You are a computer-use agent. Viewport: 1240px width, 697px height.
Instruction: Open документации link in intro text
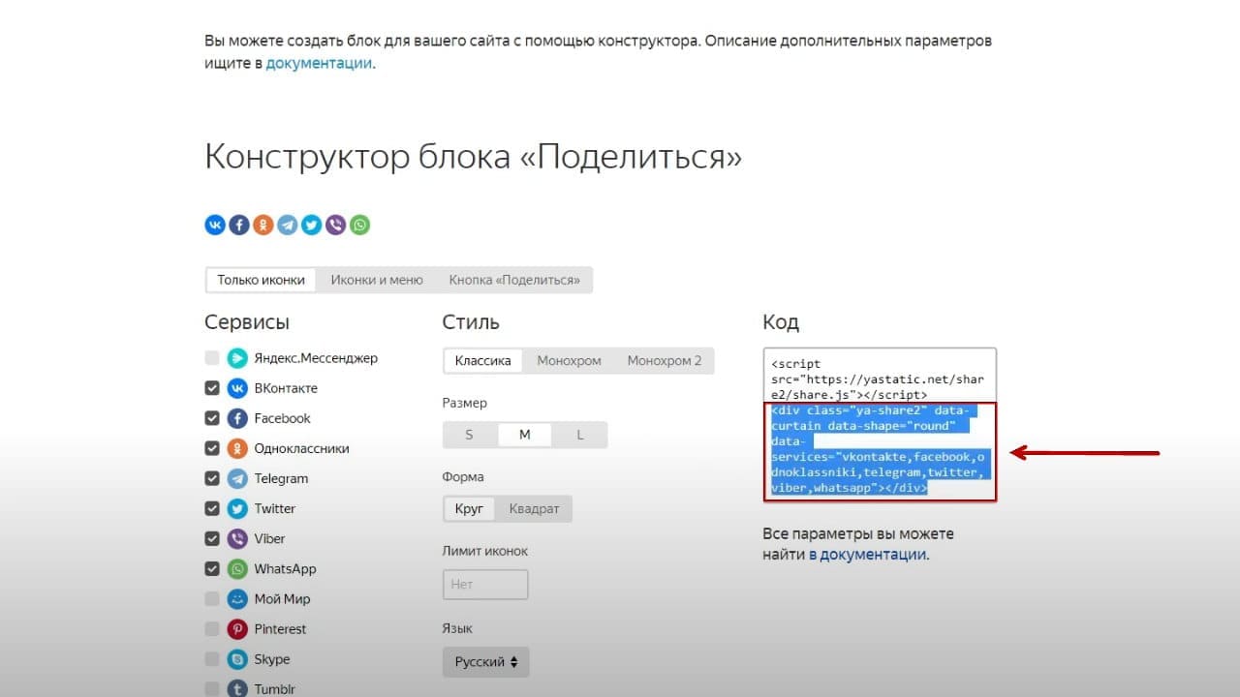coord(319,63)
